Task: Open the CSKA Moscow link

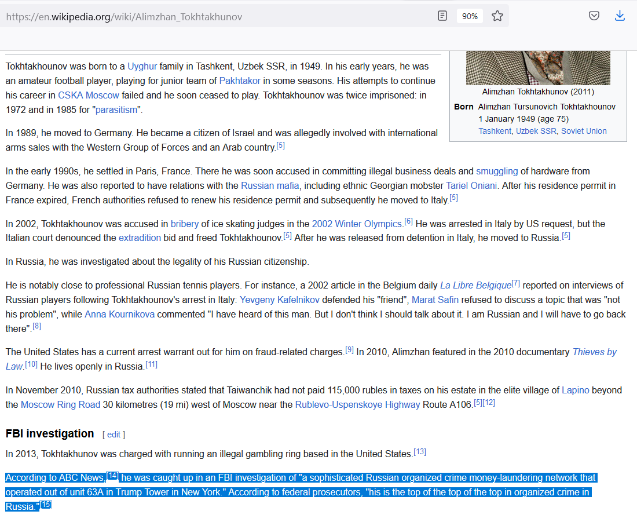Action: point(89,95)
